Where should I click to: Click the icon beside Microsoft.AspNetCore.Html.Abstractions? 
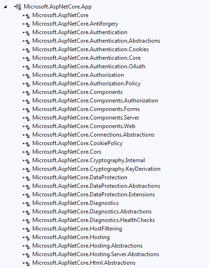26,263
